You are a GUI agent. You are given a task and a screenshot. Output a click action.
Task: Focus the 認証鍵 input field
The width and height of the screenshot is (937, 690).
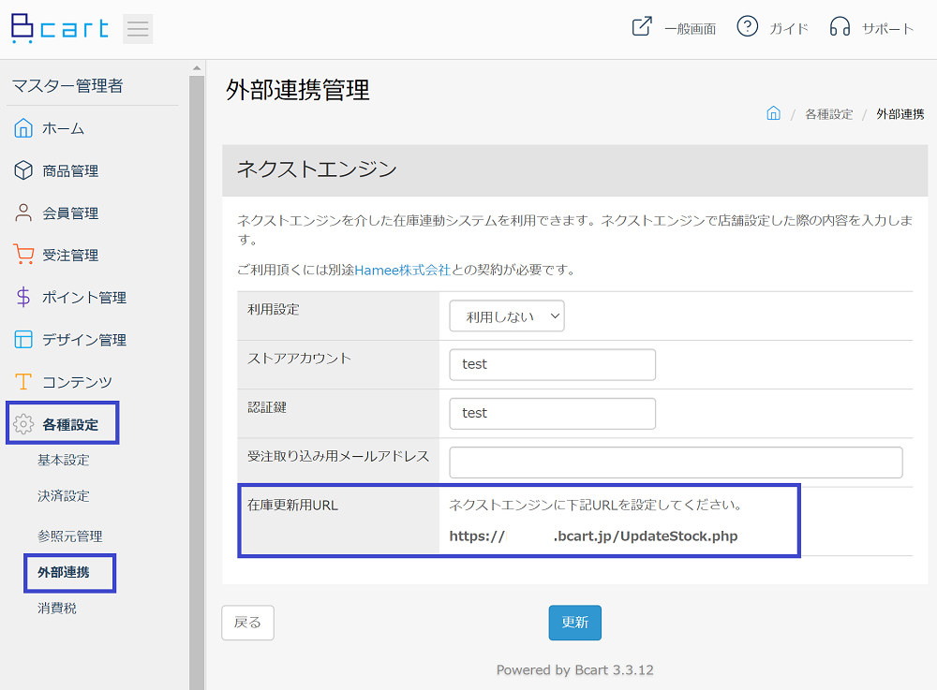[552, 414]
